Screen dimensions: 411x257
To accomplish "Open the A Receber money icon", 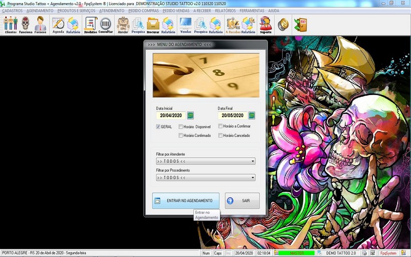I will click(x=233, y=25).
